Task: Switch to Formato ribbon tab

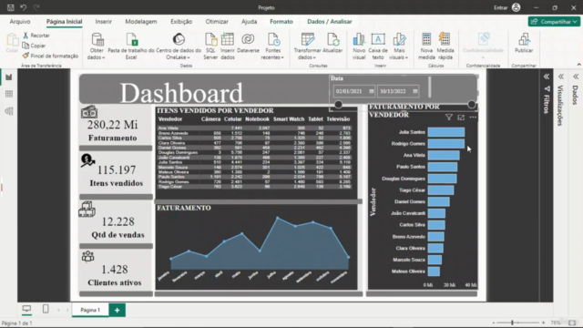Action: 281,22
